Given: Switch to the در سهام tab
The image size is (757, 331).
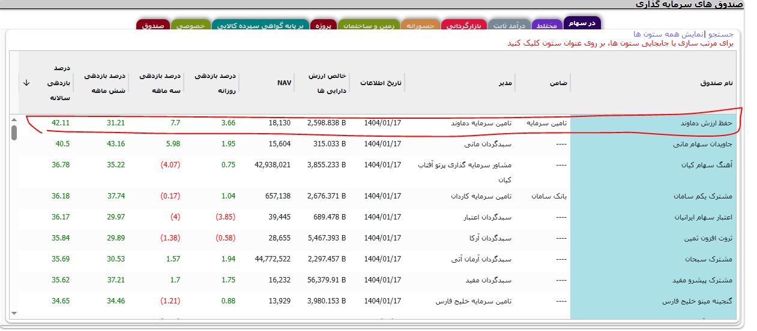Looking at the screenshot, I should click(583, 23).
